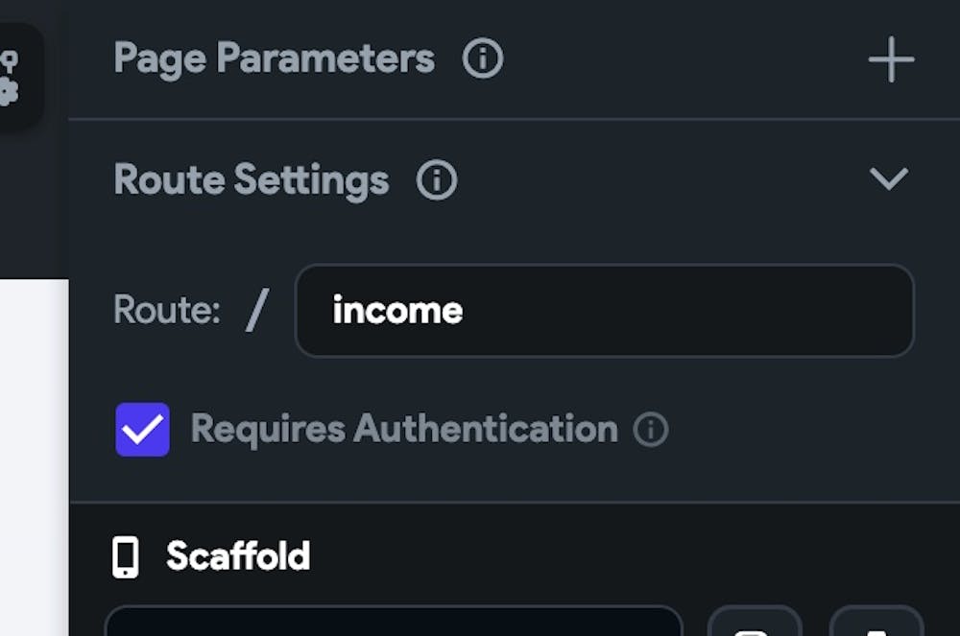Click the Requires Authentication label text
Image resolution: width=960 pixels, height=636 pixels.
pyautogui.click(x=404, y=429)
